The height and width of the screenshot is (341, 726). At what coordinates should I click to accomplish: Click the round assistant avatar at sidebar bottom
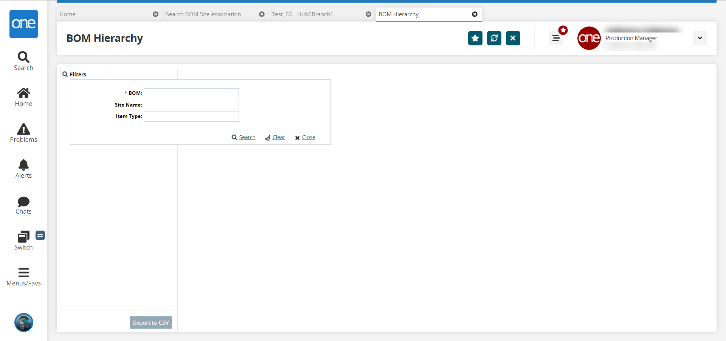[24, 322]
